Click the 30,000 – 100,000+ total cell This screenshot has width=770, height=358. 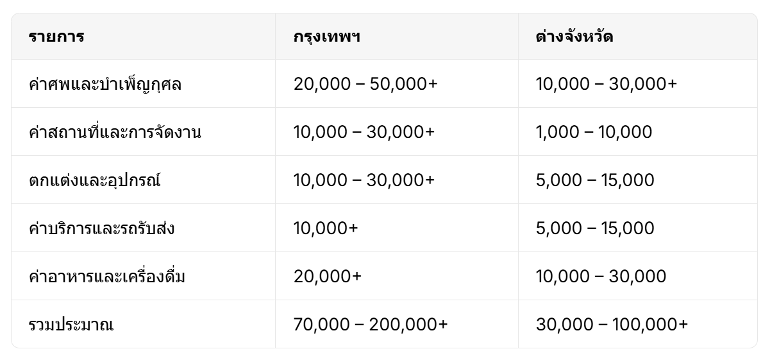click(612, 325)
